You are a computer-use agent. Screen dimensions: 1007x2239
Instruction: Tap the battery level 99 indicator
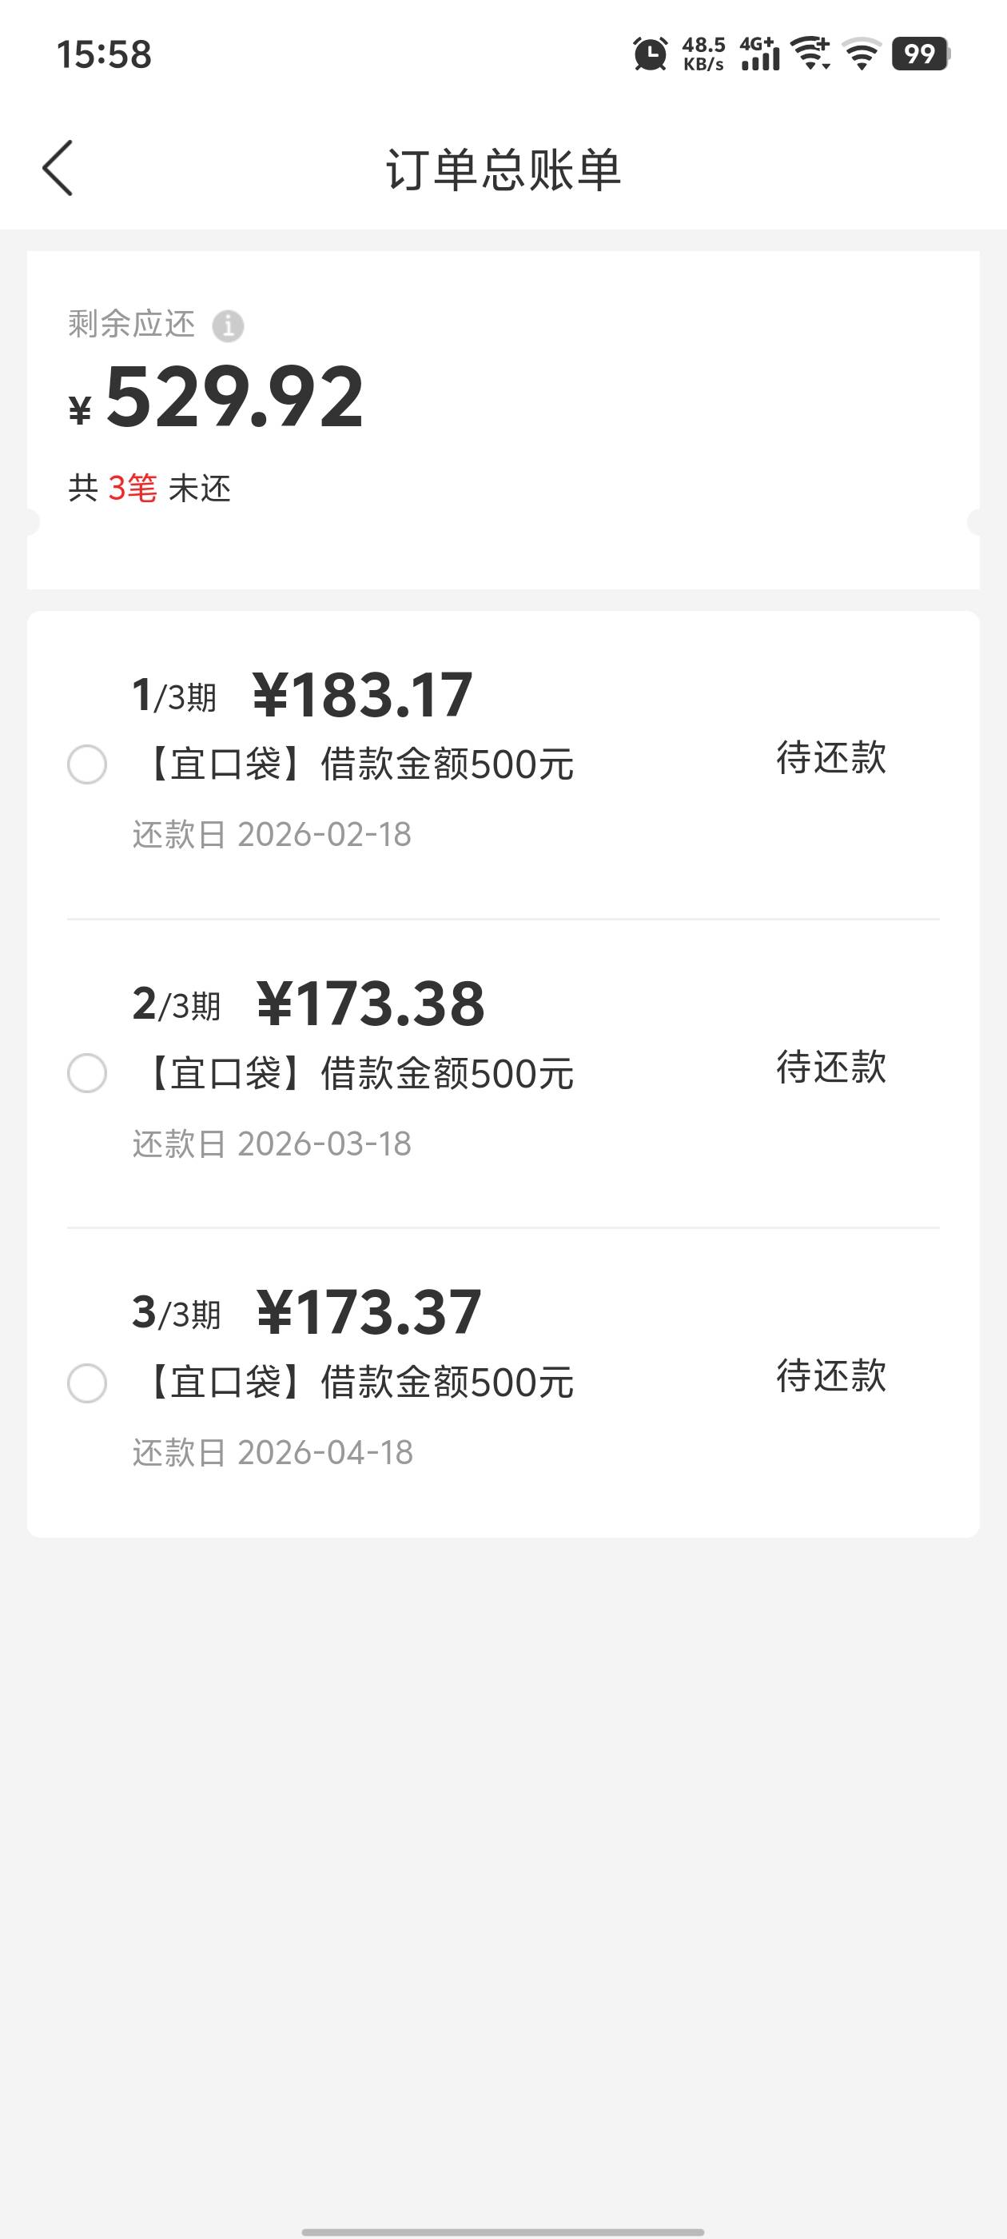[920, 54]
